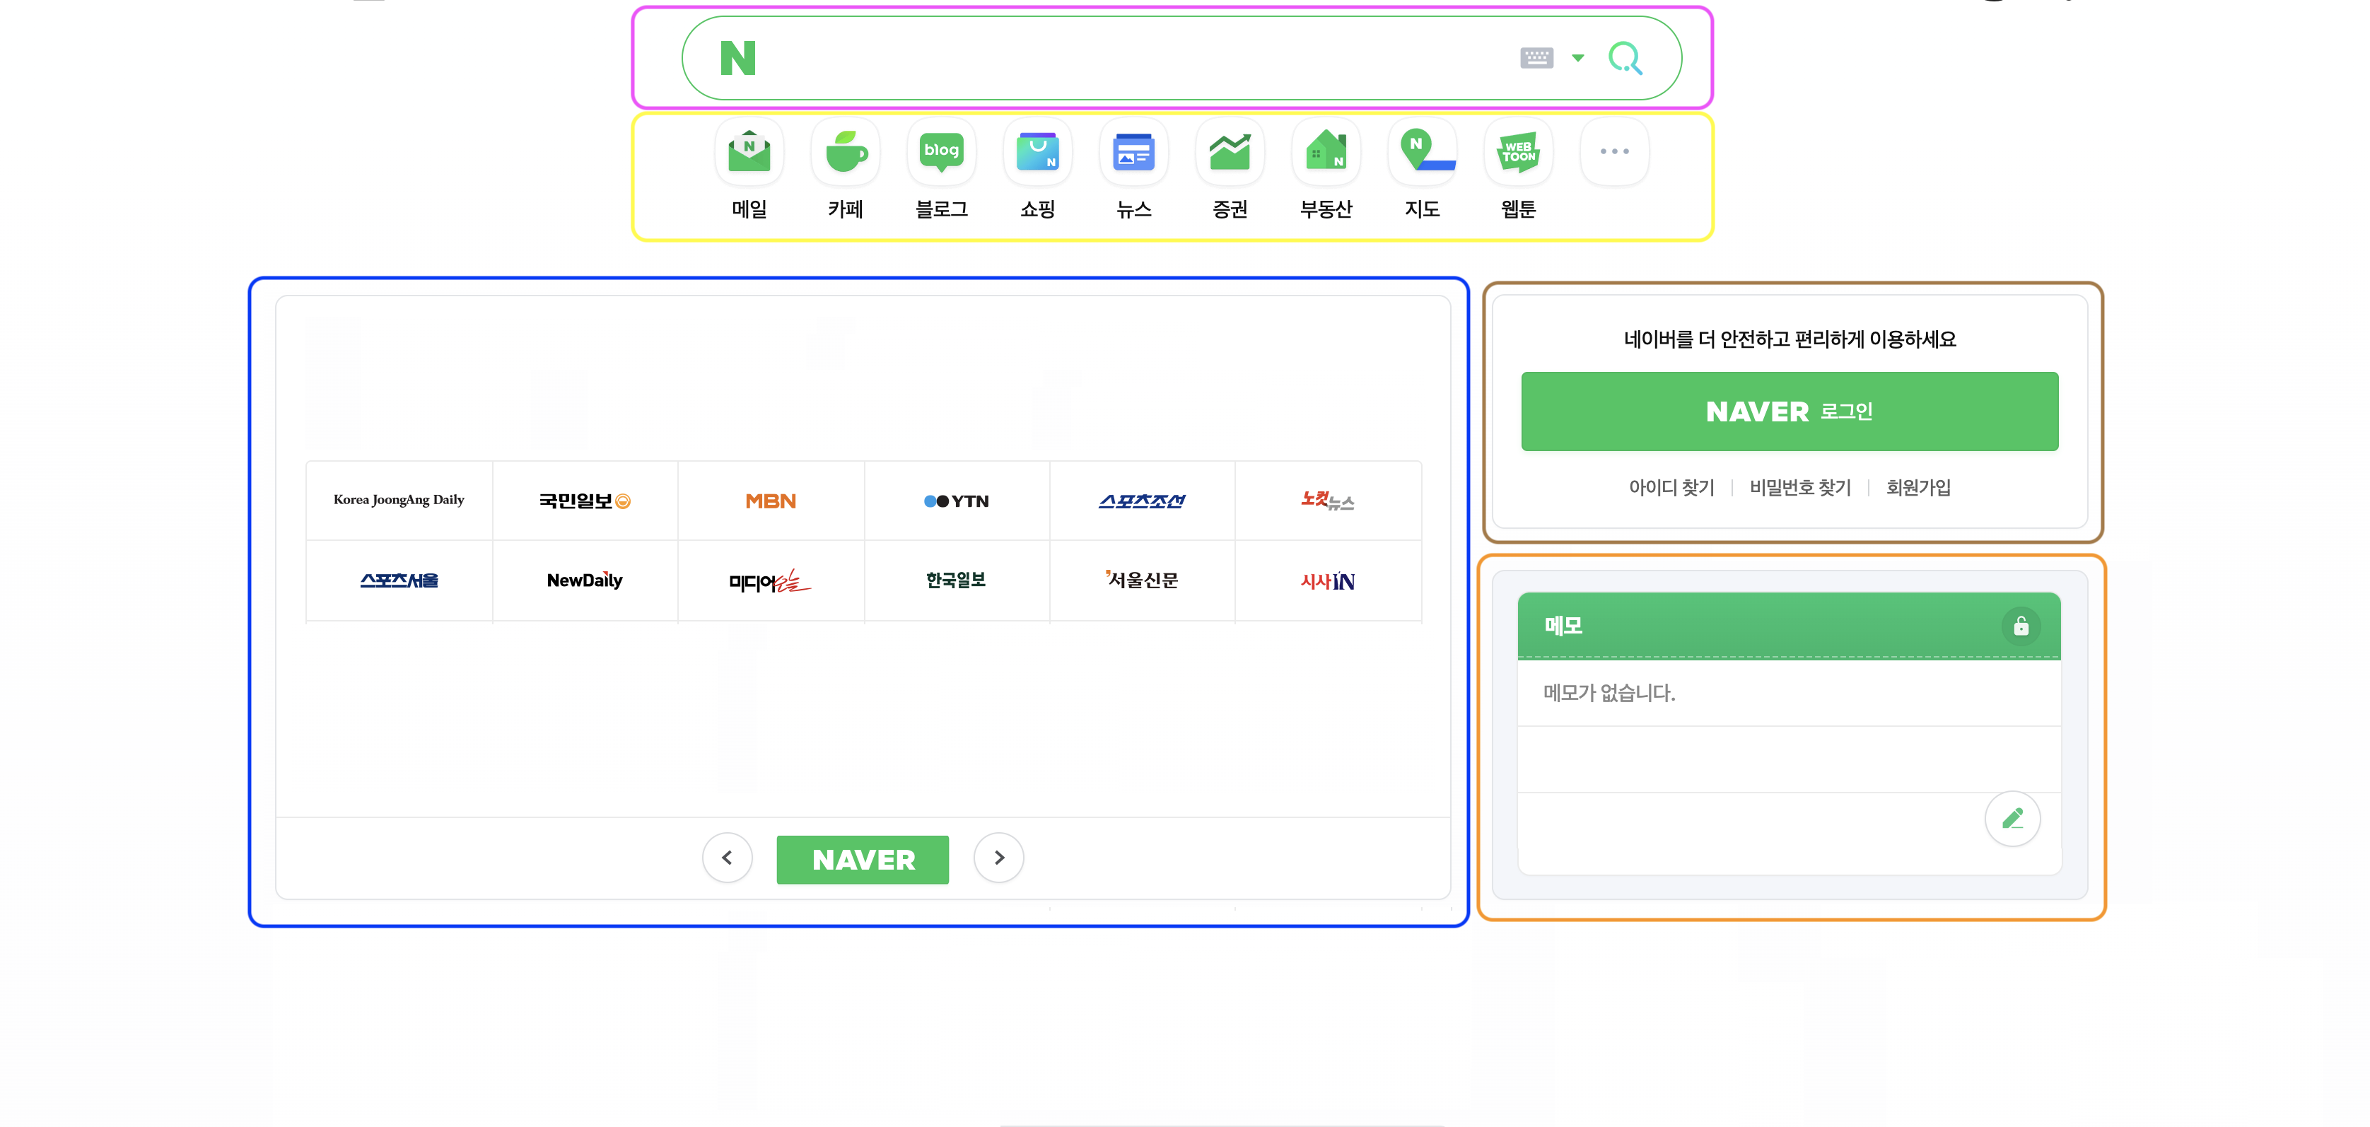Open the Naver blog icon
Screen dimensions: 2370x1127
[x=941, y=152]
